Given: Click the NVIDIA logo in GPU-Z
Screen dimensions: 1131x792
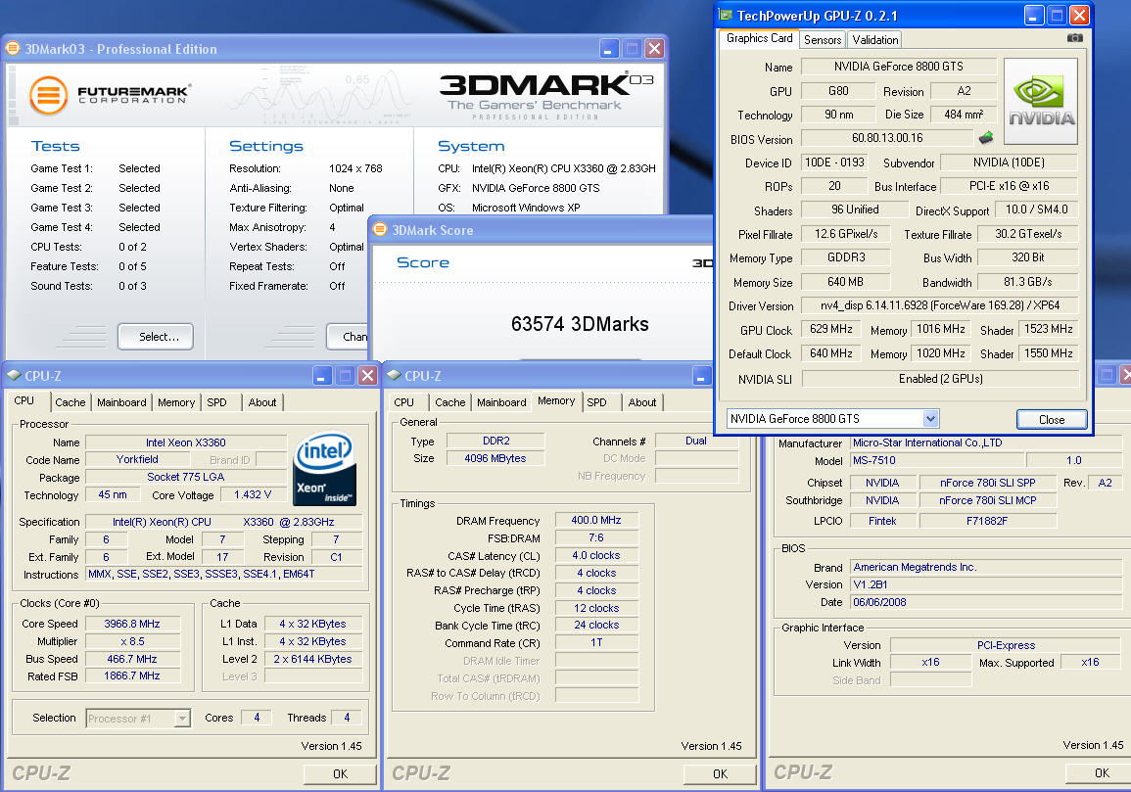Looking at the screenshot, I should [x=1041, y=102].
